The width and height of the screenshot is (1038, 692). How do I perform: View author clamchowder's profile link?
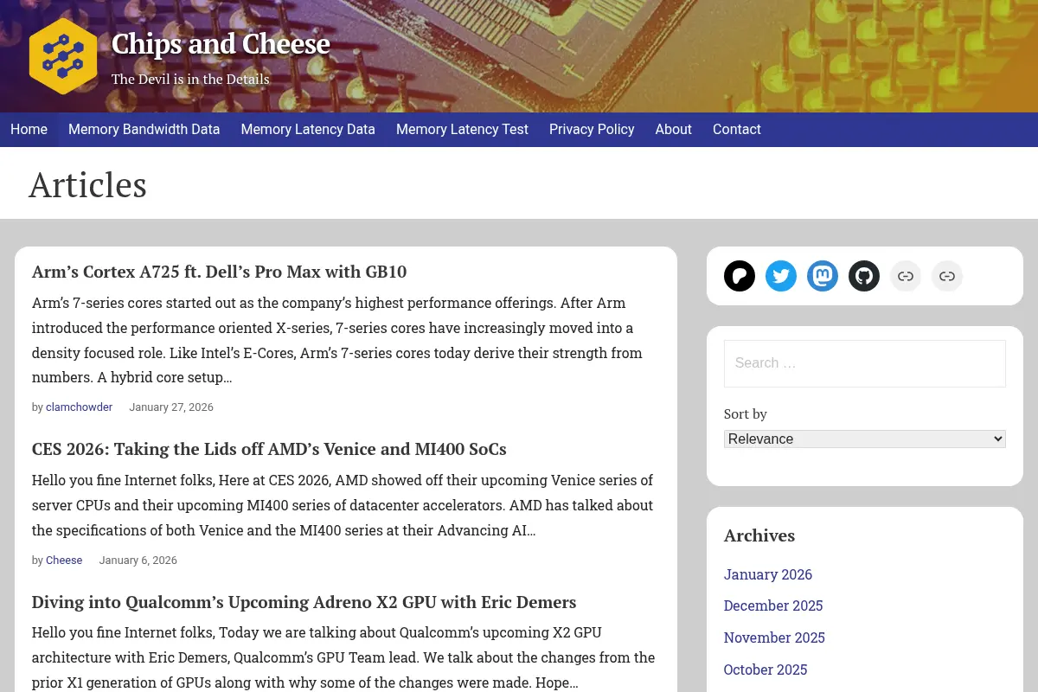[x=79, y=407]
